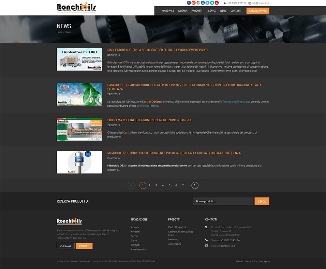Image resolution: width=326 pixels, height=269 pixels.
Task: Click the "l'efficienza degli ingranaggi" text link
Action: point(235,101)
